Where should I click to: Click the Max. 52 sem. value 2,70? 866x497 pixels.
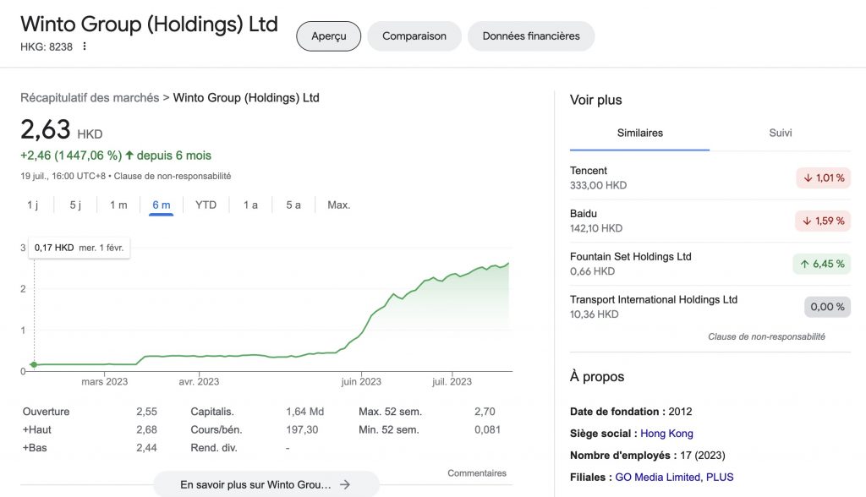pos(485,412)
